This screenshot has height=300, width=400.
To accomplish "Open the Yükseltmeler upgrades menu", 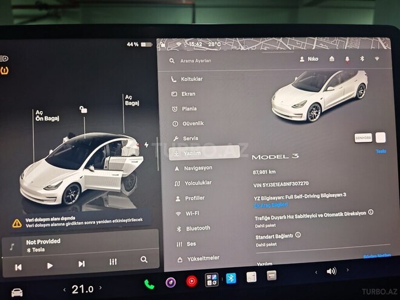I will click(x=198, y=259).
